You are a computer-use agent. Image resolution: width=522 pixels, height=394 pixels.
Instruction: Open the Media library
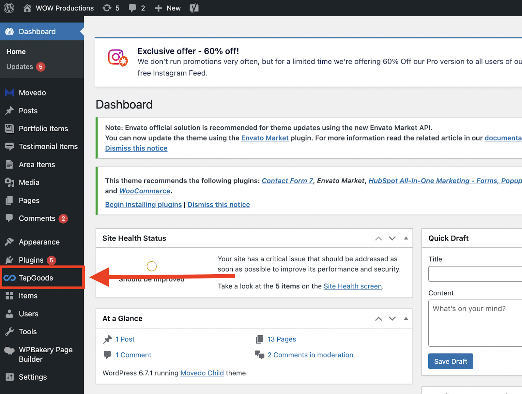(30, 182)
